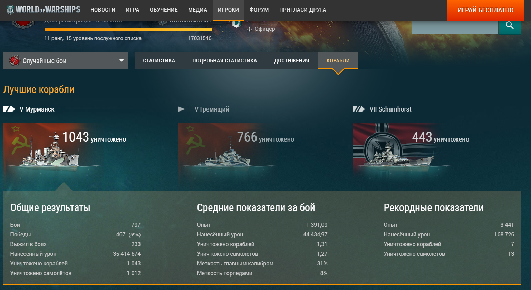Click the Бои value 797
The height and width of the screenshot is (290, 531).
[x=136, y=225]
